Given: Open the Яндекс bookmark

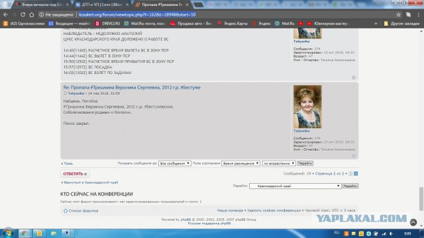Looking at the screenshot, I should coord(262,24).
